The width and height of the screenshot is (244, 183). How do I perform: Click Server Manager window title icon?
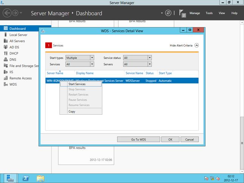click(2, 2)
